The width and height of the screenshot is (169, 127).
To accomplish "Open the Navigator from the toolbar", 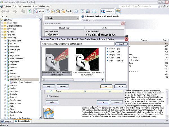I will point(107,11).
